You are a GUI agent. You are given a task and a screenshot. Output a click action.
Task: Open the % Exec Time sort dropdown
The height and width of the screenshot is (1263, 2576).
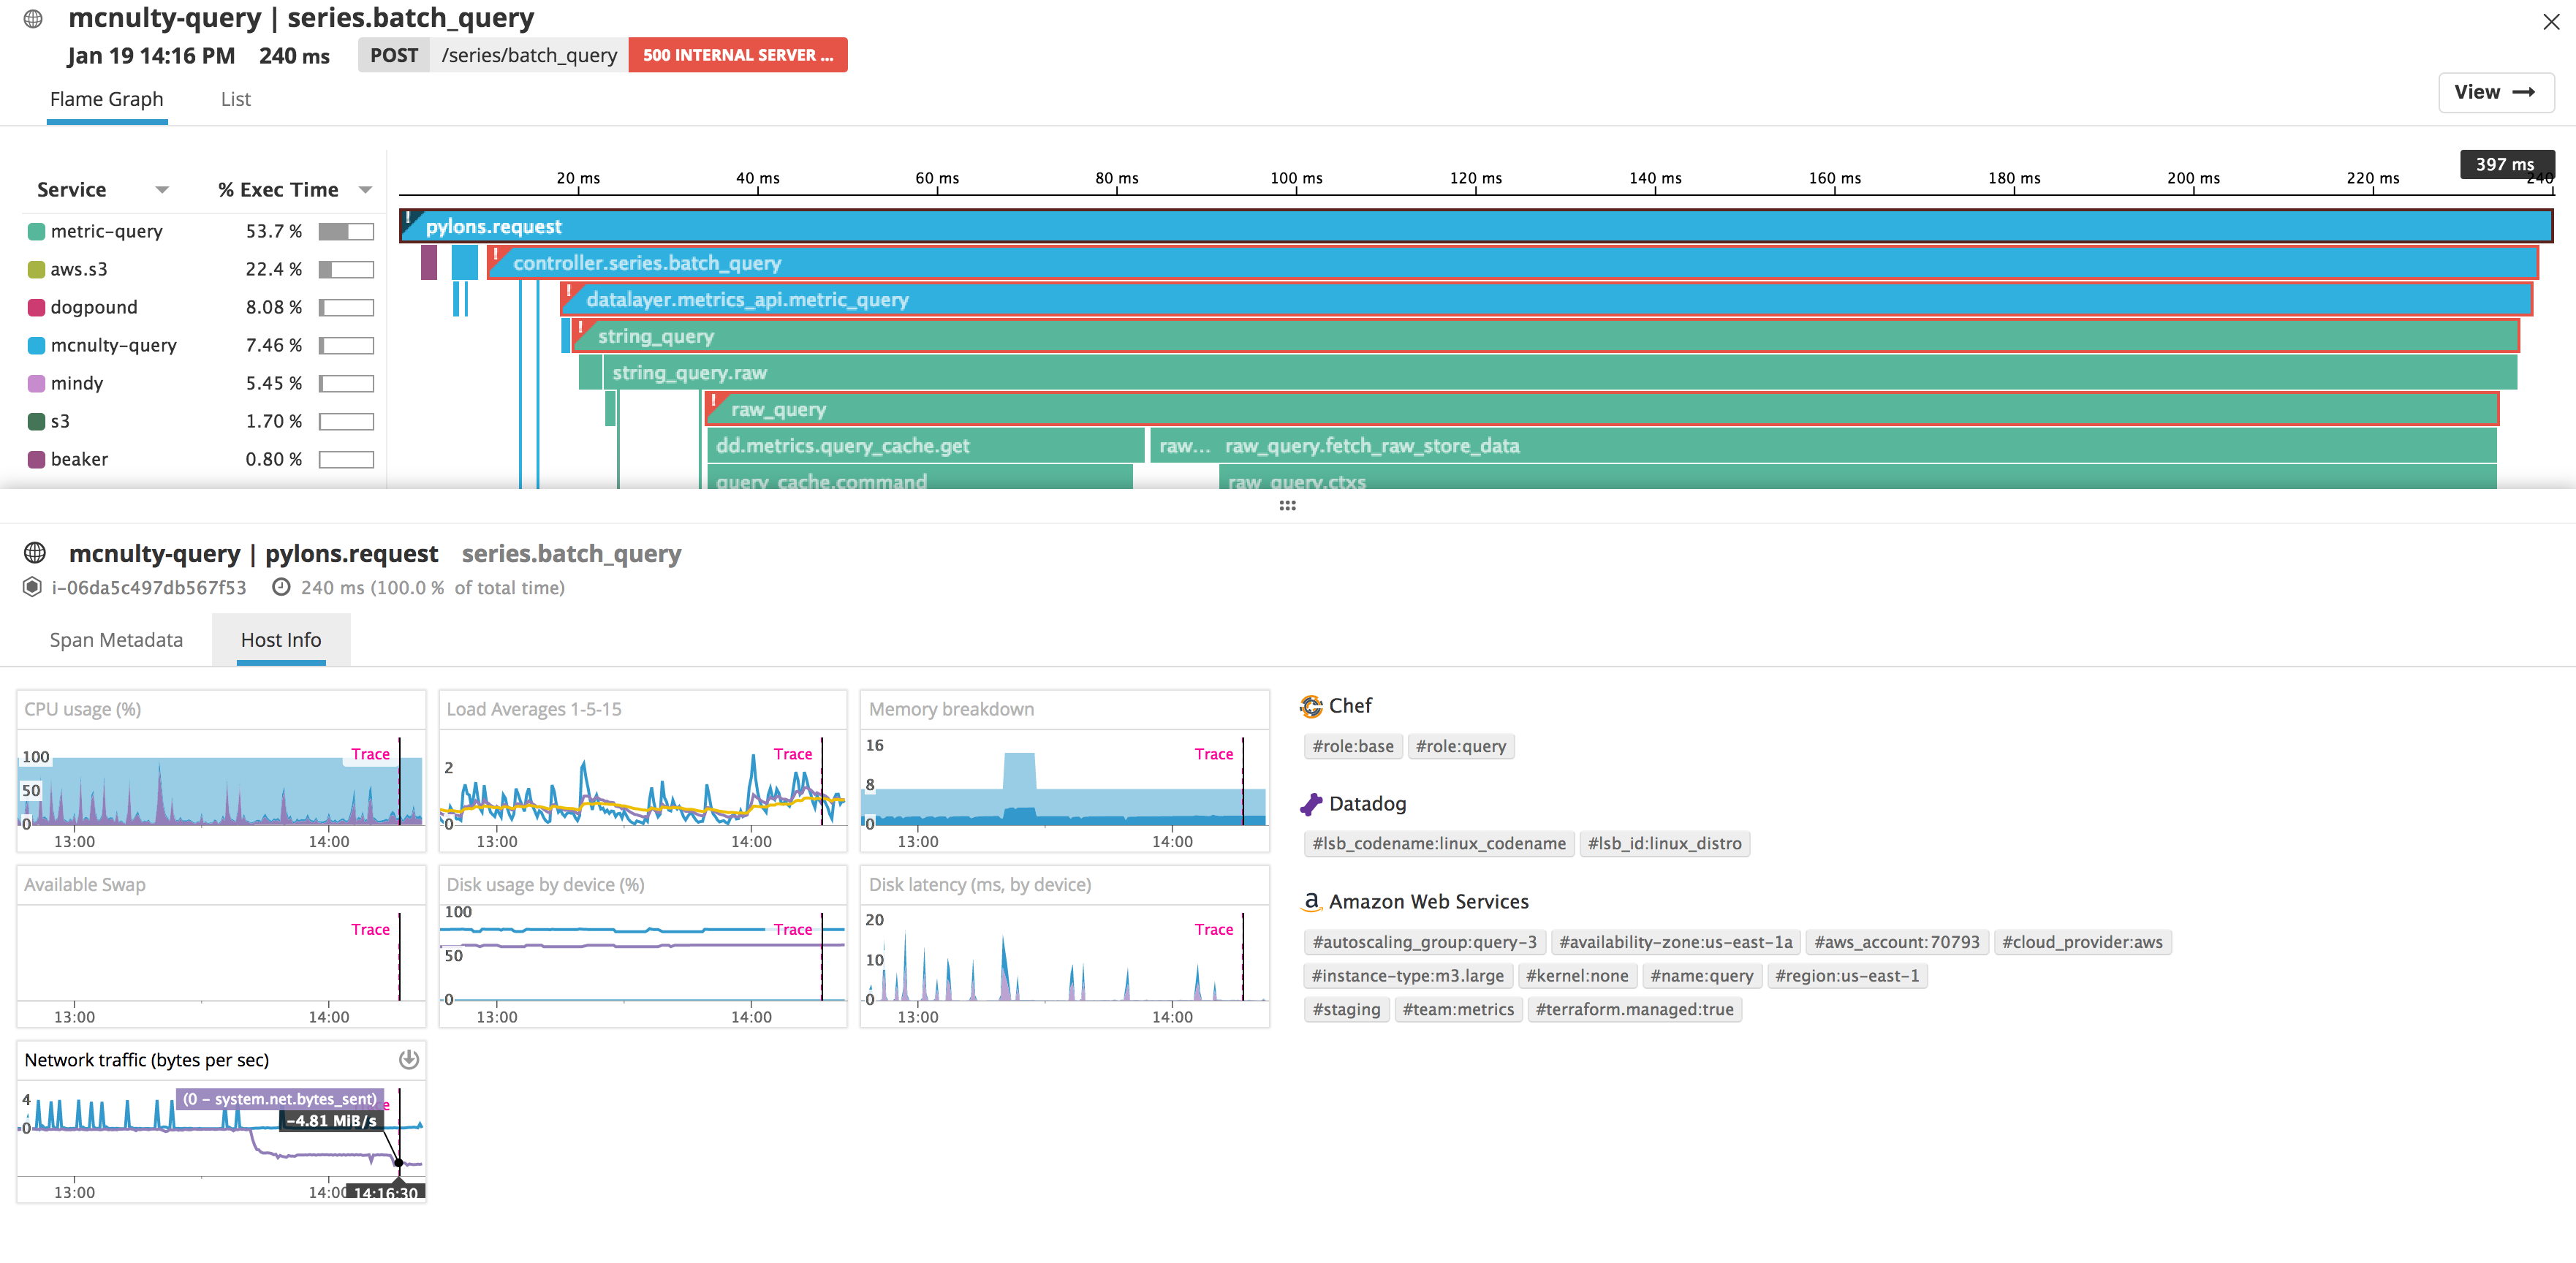pyautogui.click(x=364, y=189)
